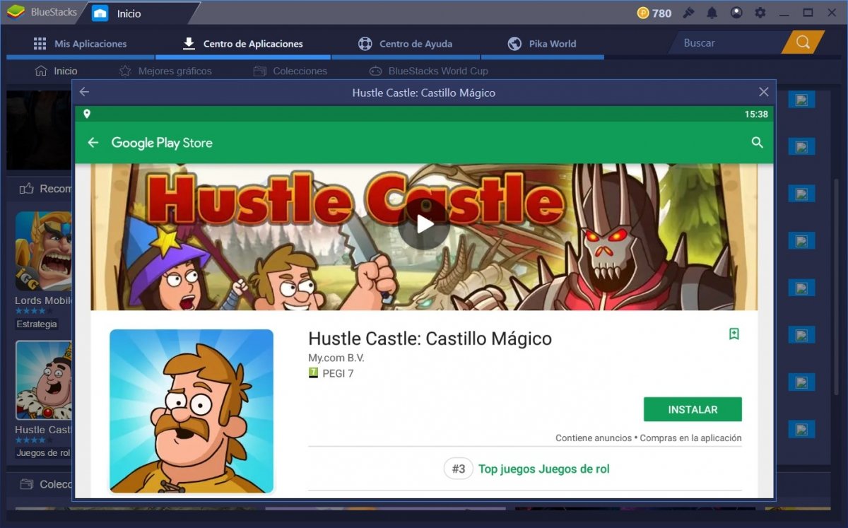Add Hustle Castle to wishlist bookmark

(x=734, y=334)
